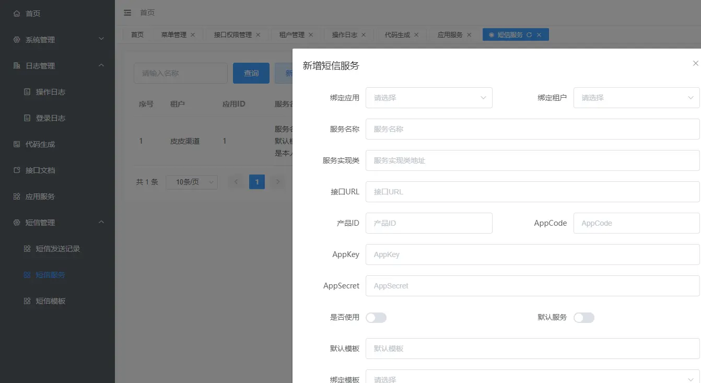The image size is (701, 383).
Task: Click the 查询 search button
Action: [x=251, y=73]
